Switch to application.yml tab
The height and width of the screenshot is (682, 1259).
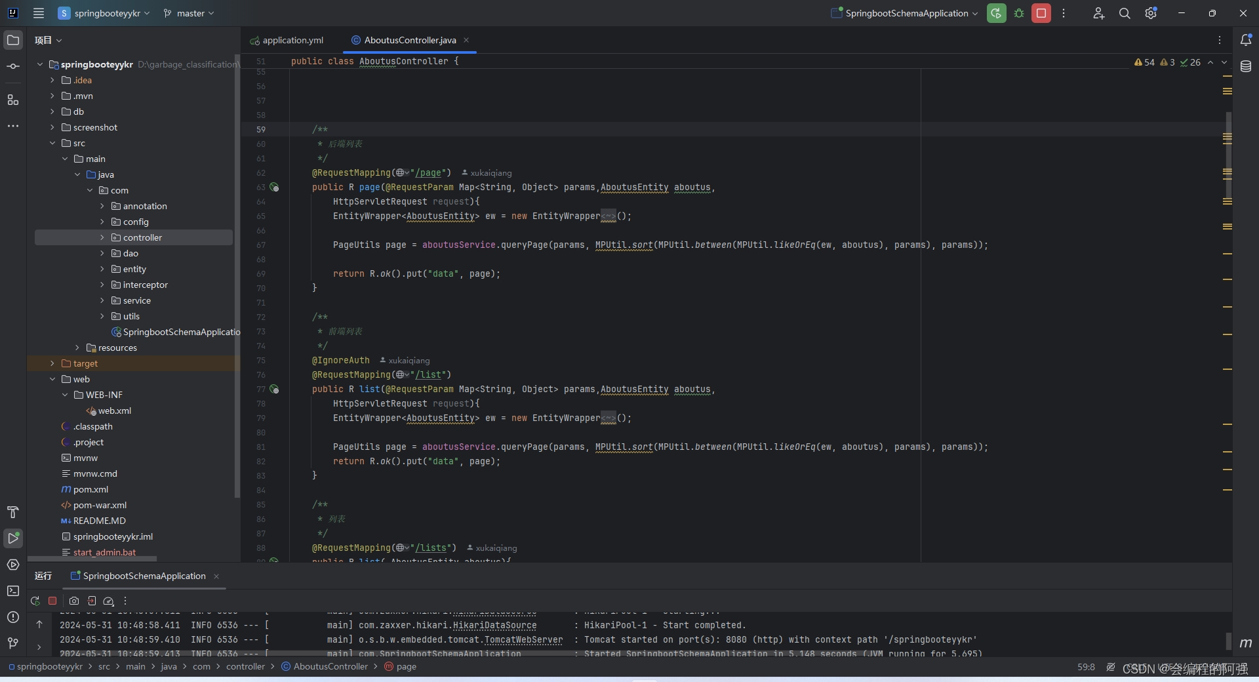287,40
